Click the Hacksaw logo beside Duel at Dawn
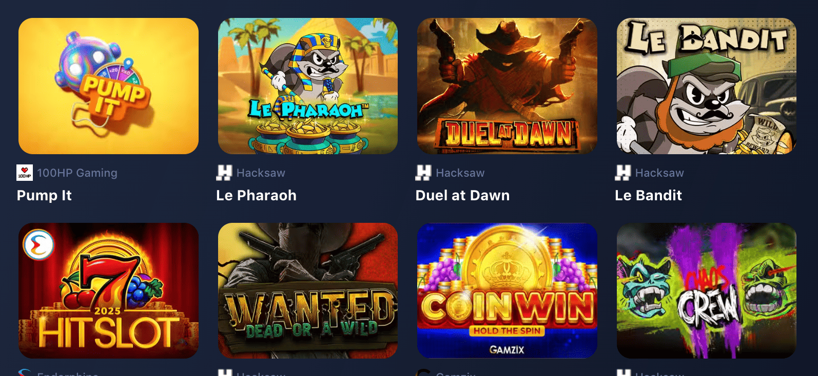 [423, 173]
